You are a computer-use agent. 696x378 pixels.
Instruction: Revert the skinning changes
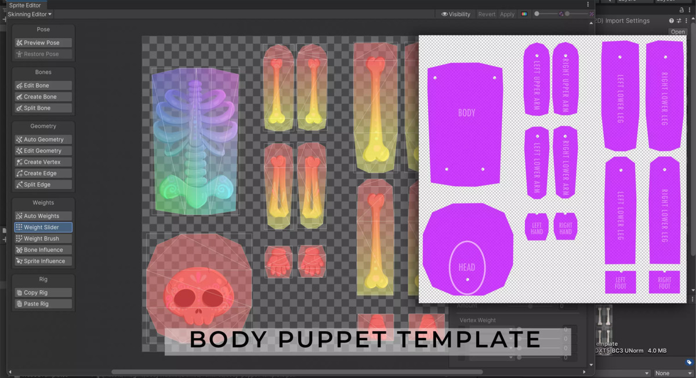pos(487,14)
